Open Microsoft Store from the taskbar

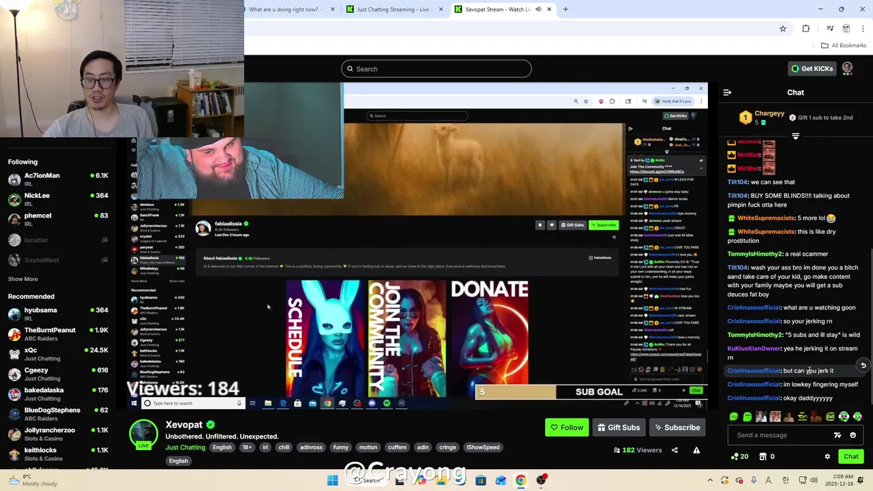pyautogui.click(x=481, y=481)
